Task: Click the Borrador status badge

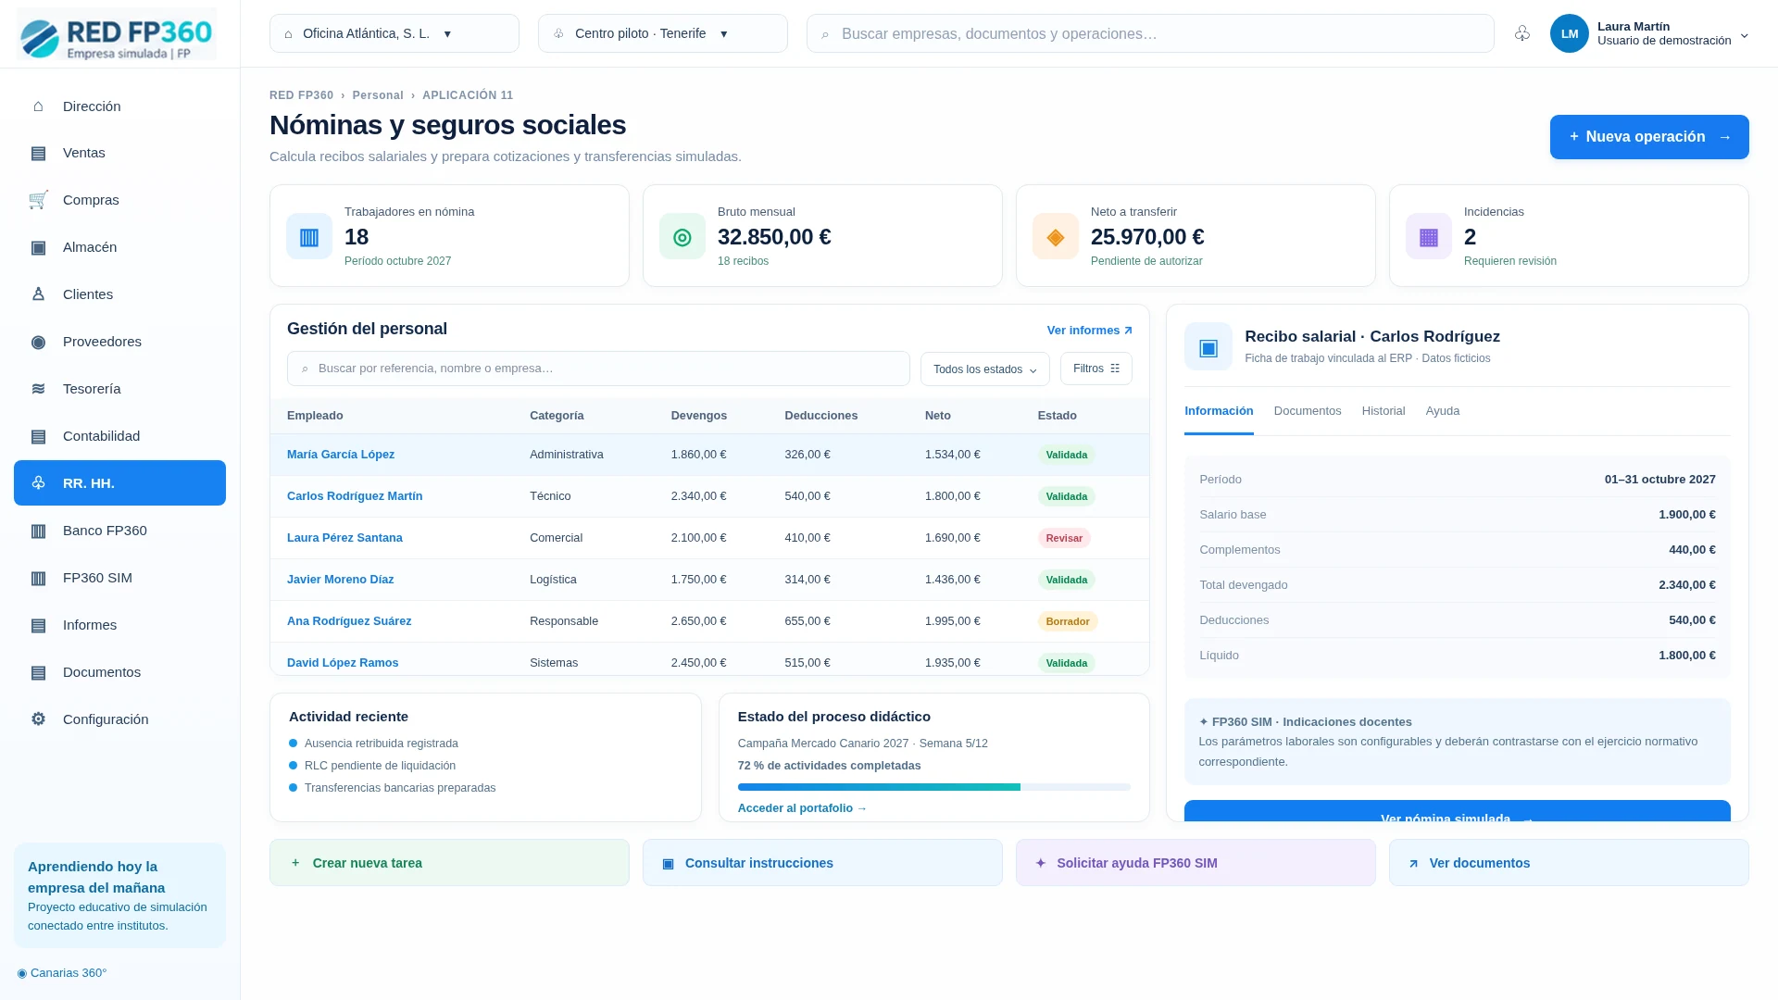Action: coord(1068,621)
